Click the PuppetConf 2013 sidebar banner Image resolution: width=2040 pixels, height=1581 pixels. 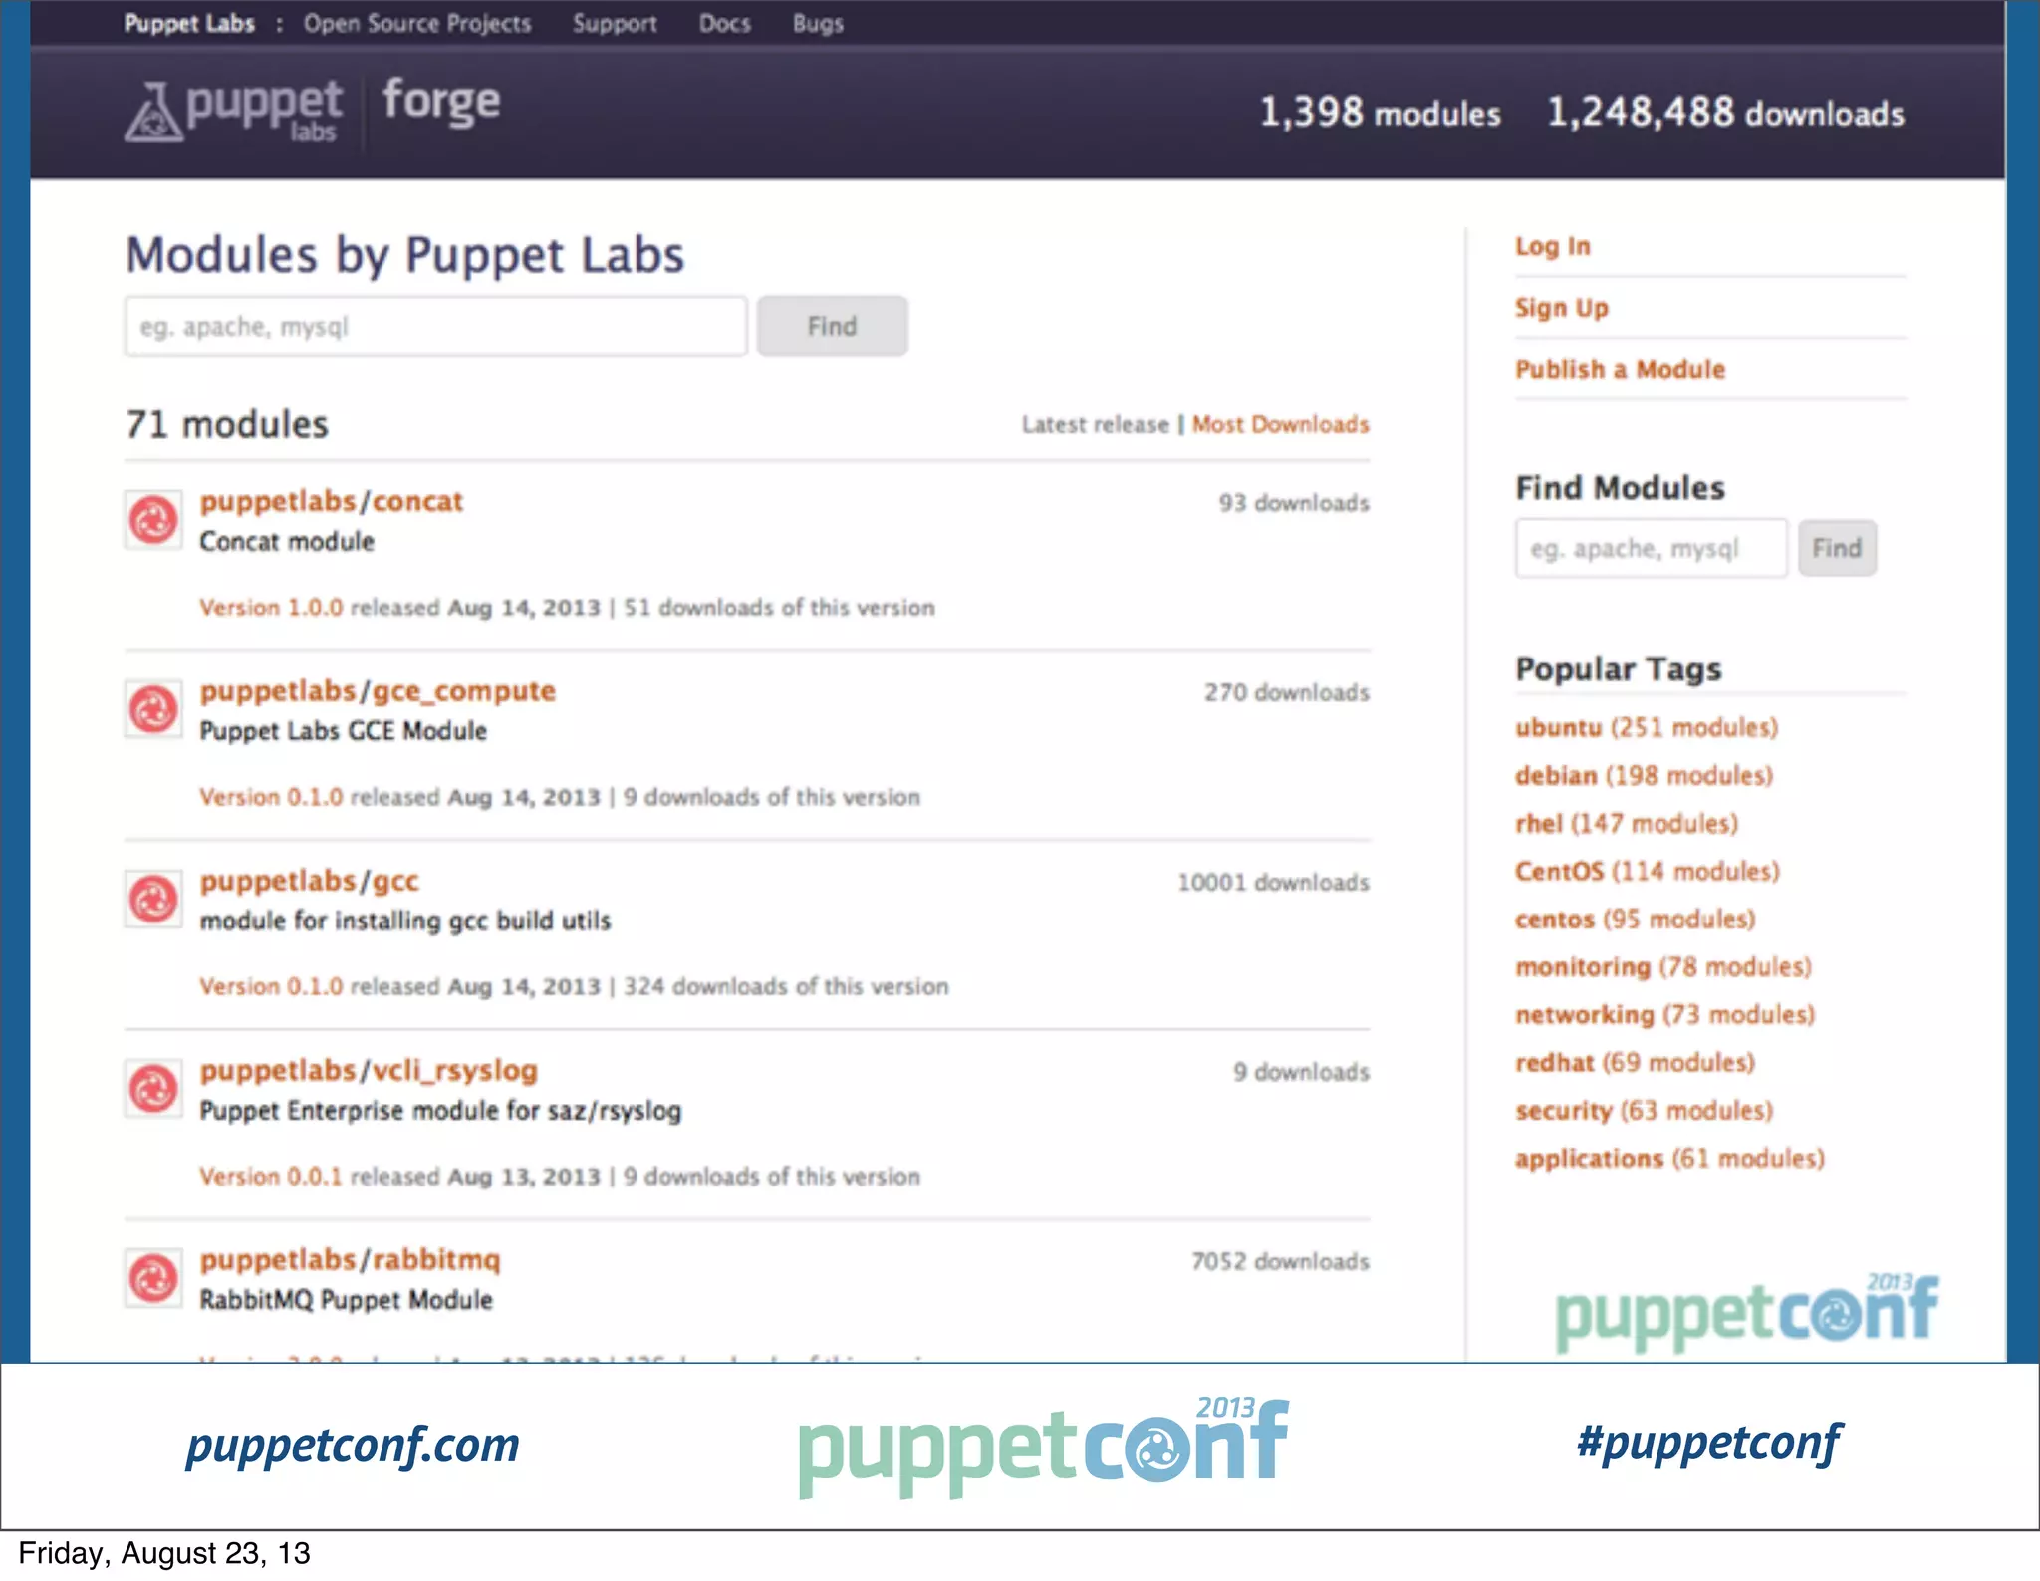click(x=1748, y=1312)
